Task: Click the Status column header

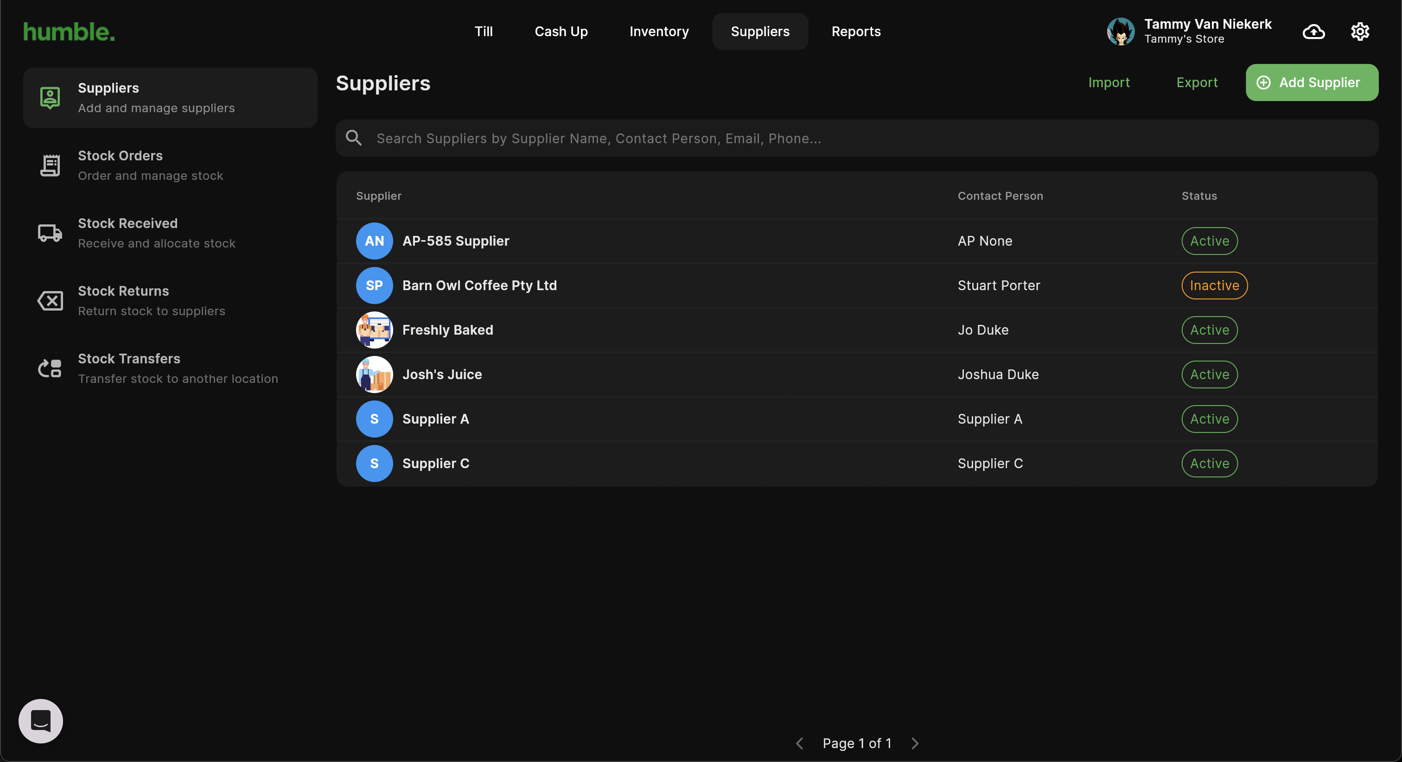Action: pyautogui.click(x=1199, y=196)
